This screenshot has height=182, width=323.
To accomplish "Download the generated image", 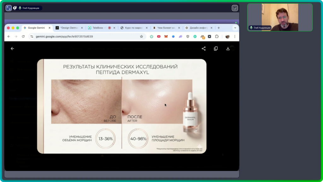I will click(228, 49).
